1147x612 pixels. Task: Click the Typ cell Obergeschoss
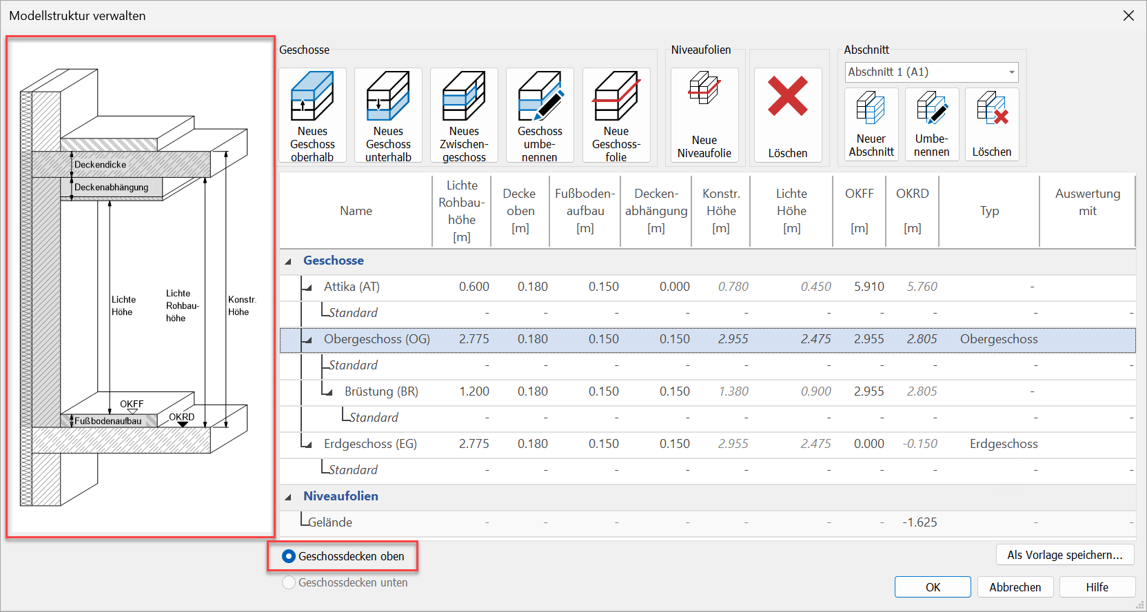click(x=999, y=339)
